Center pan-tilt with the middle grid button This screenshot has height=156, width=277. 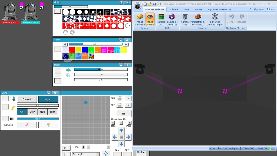121,137
